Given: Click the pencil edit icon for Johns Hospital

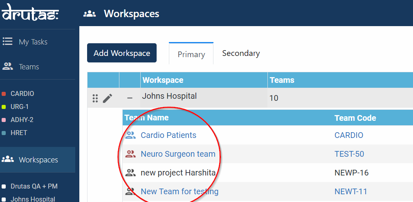Looking at the screenshot, I should (107, 98).
